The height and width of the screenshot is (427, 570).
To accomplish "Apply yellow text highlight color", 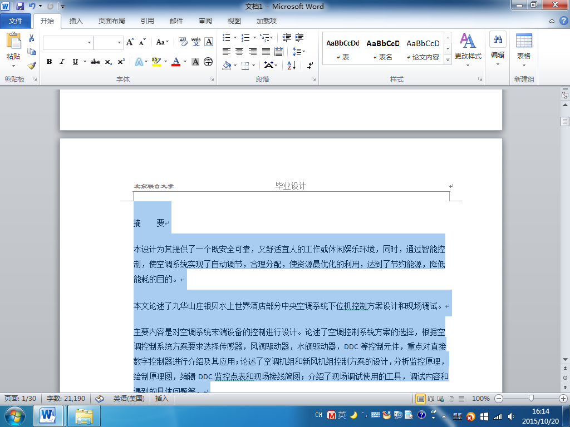I will click(156, 62).
